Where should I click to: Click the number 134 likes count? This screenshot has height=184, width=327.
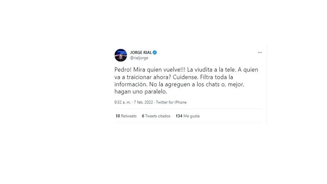pos(179,116)
